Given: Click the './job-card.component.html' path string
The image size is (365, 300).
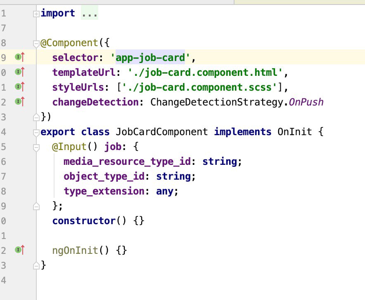Looking at the screenshot, I should pos(205,73).
